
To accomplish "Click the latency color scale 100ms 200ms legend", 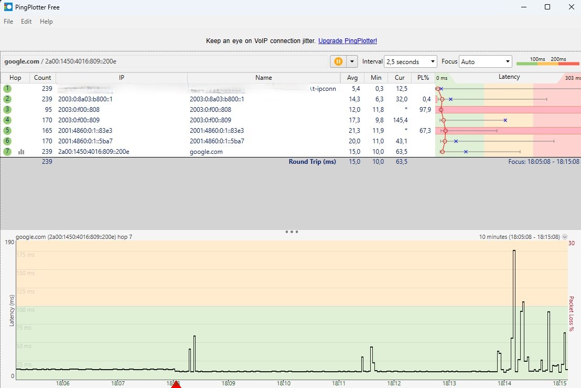I will point(547,61).
